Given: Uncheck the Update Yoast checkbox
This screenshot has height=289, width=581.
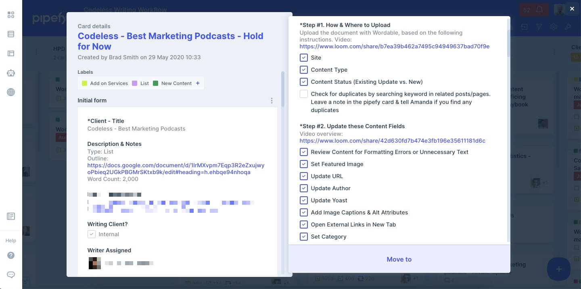Looking at the screenshot, I should coord(304,200).
